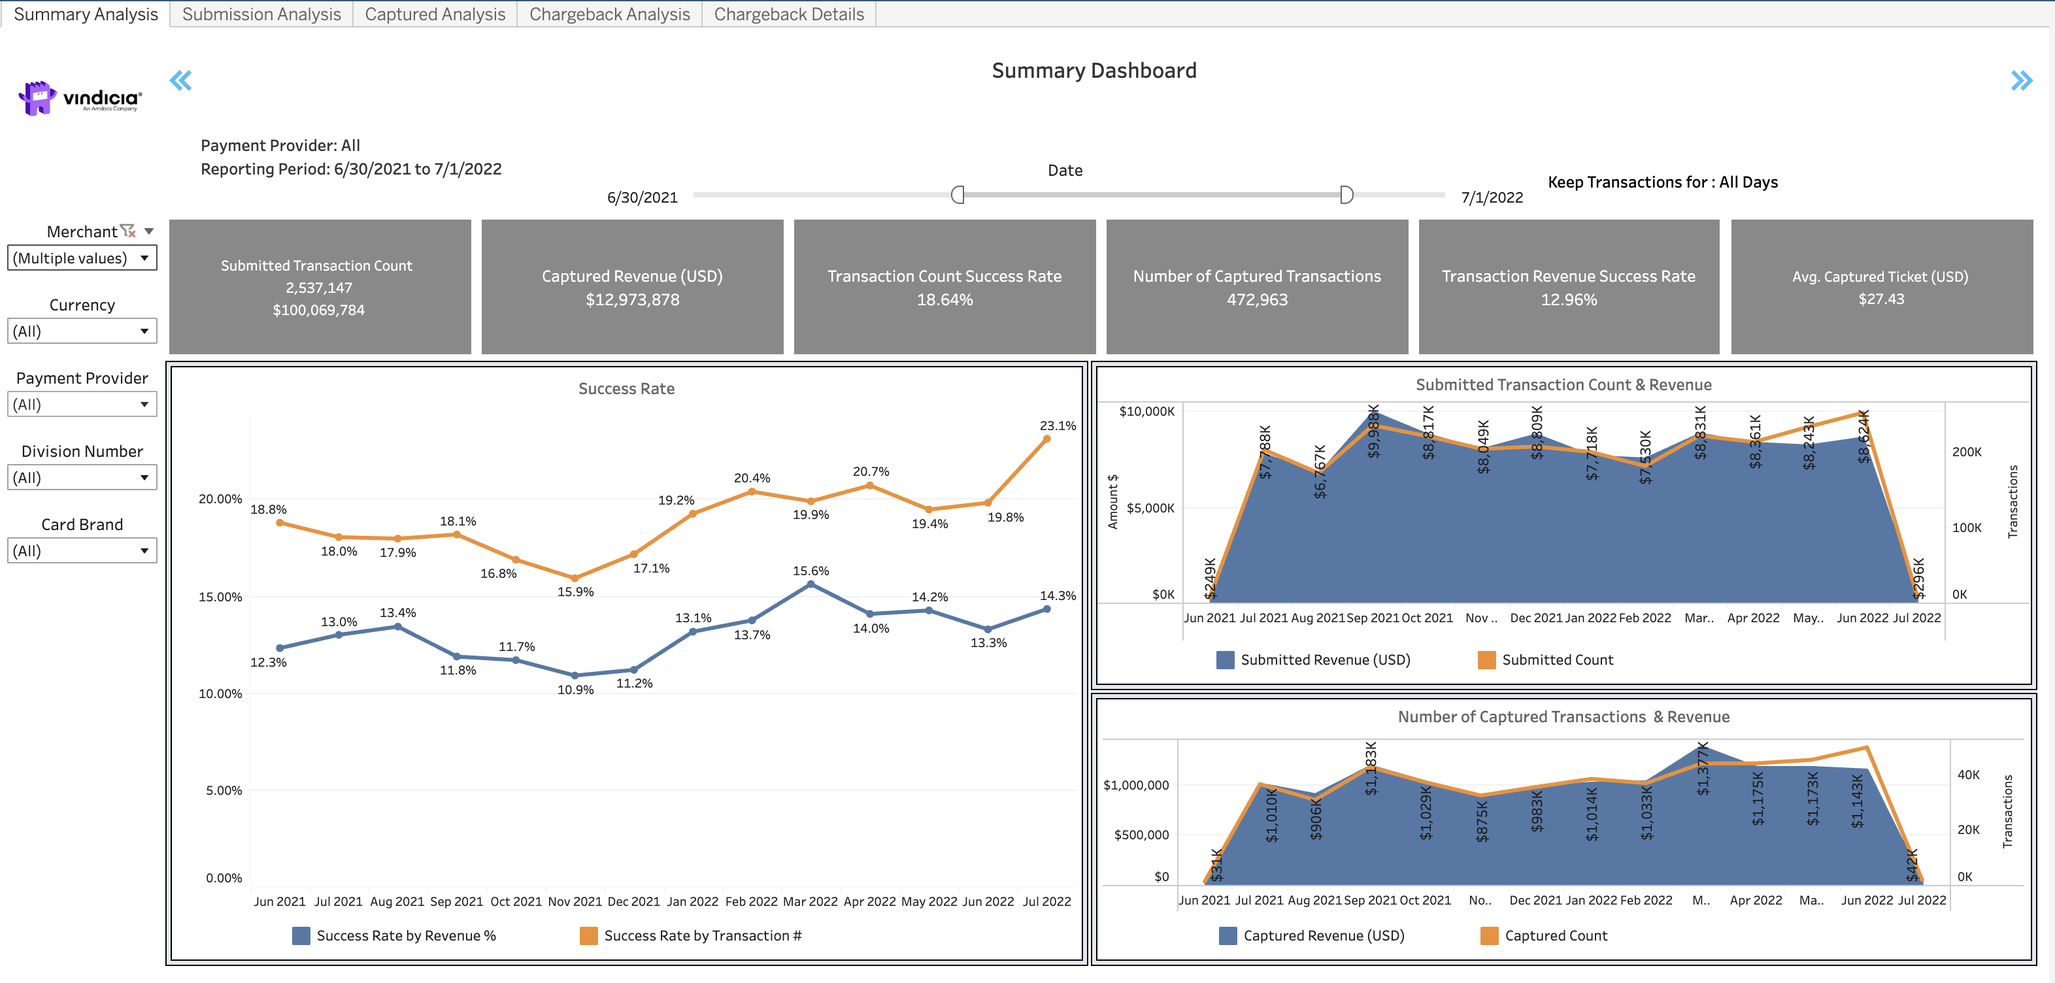Click the Success Rate chart title
Viewport: 2055px width, 983px height.
tap(626, 389)
